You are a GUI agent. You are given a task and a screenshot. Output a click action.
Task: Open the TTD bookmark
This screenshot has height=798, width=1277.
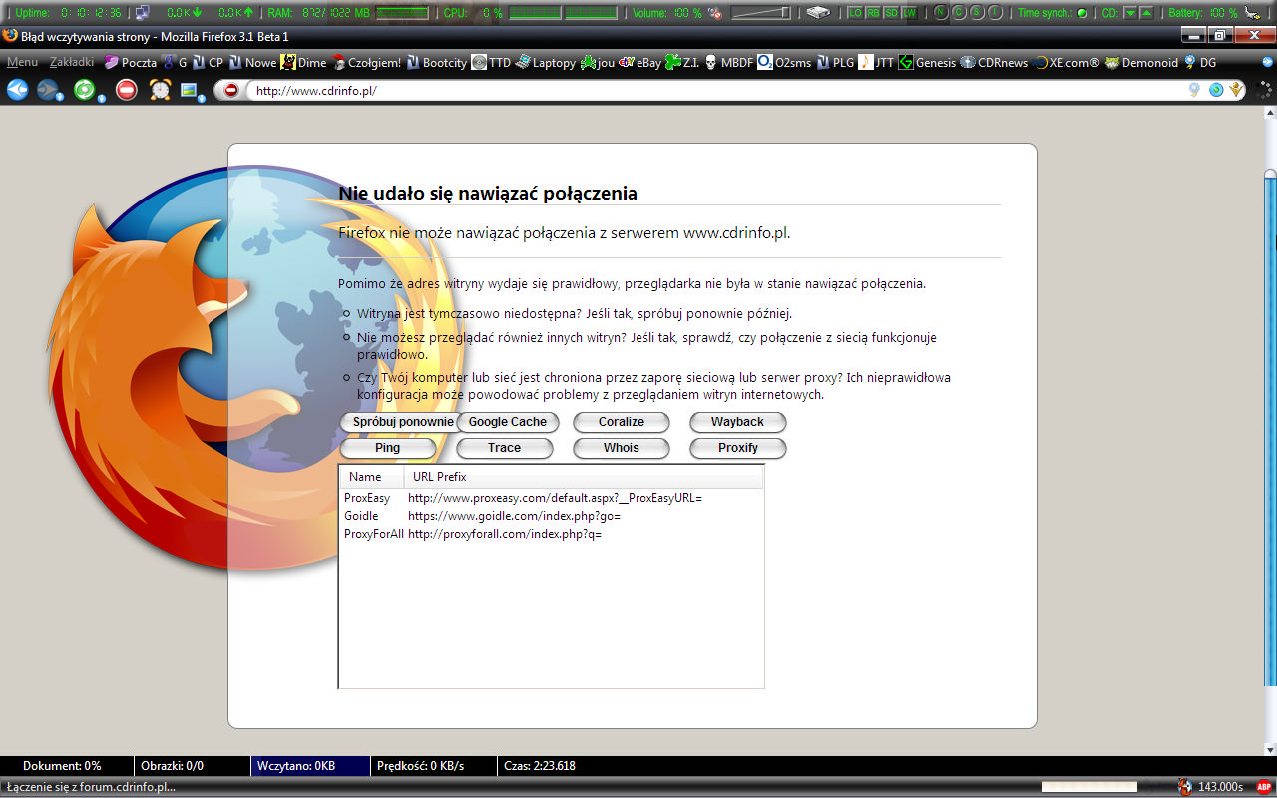coord(491,62)
